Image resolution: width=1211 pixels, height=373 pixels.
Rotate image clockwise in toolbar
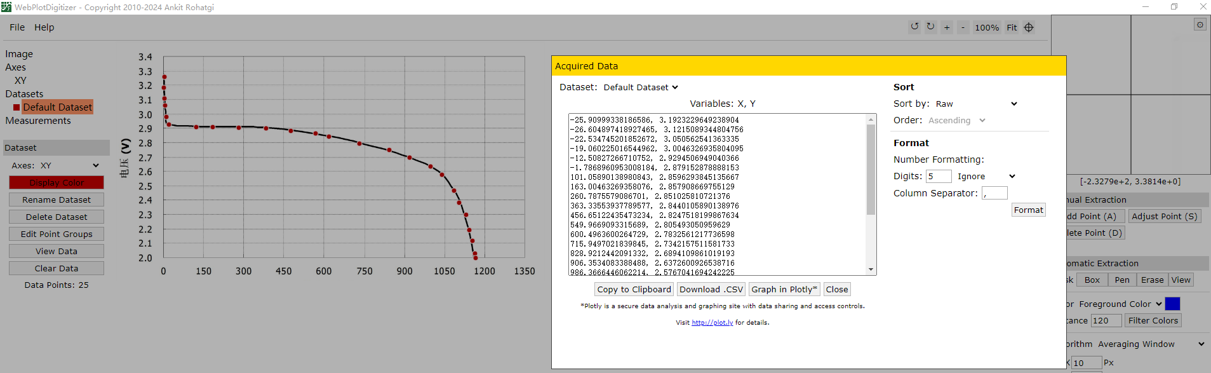tap(930, 27)
